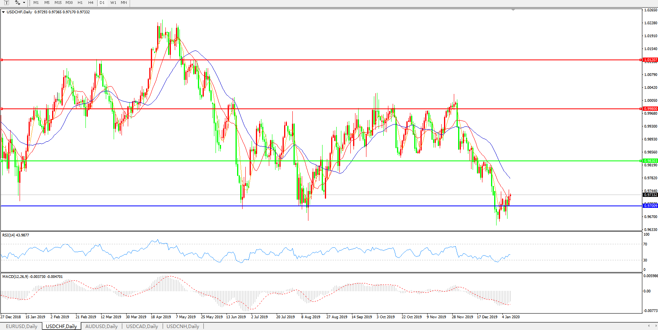Set timeframe to M15
Screen dimensions: 658x330
click(x=58, y=3)
